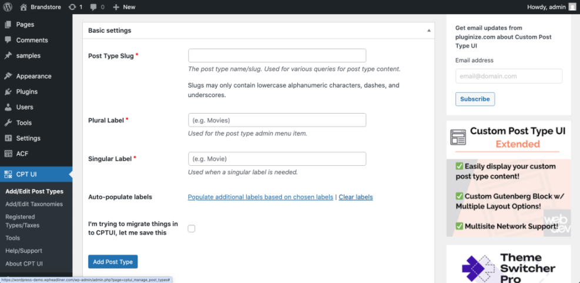Collapse the Basic settings panel arrow
The width and height of the screenshot is (580, 283).
[429, 31]
